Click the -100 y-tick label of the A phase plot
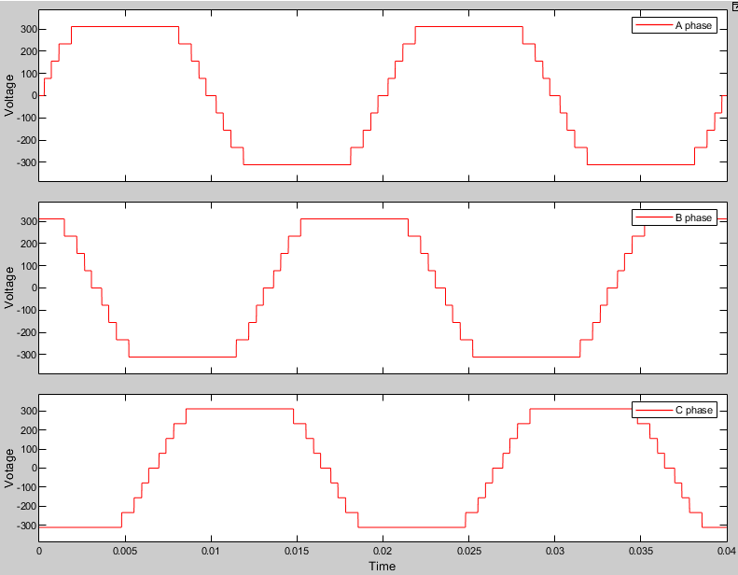Screen dimensions: 738x575 point(27,118)
